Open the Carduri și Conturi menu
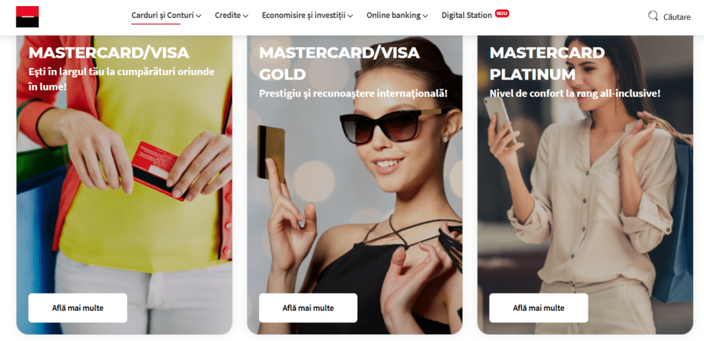This screenshot has width=704, height=341. pyautogui.click(x=162, y=15)
